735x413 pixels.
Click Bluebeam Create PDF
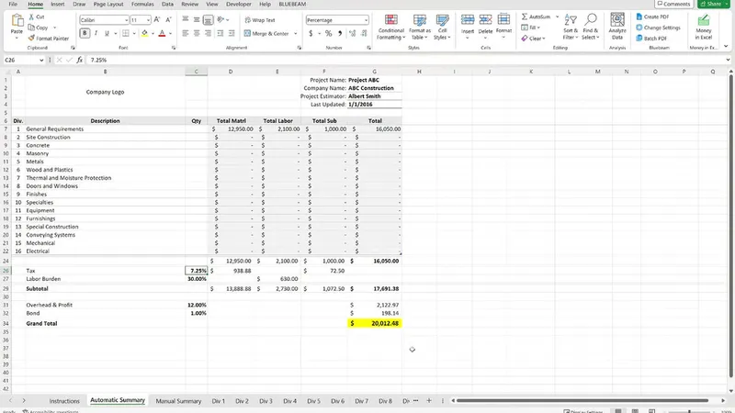[652, 17]
